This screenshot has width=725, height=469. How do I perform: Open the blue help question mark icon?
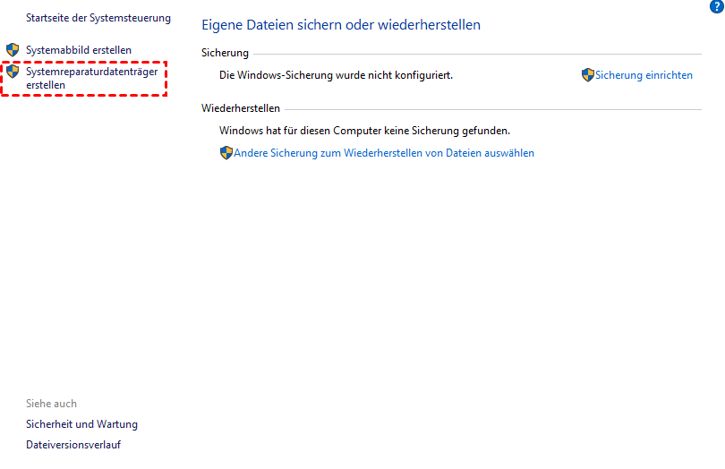coord(716,6)
